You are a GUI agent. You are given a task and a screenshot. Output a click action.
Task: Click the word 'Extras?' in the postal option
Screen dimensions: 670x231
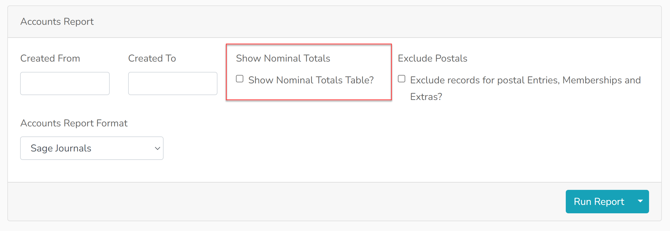tap(426, 97)
